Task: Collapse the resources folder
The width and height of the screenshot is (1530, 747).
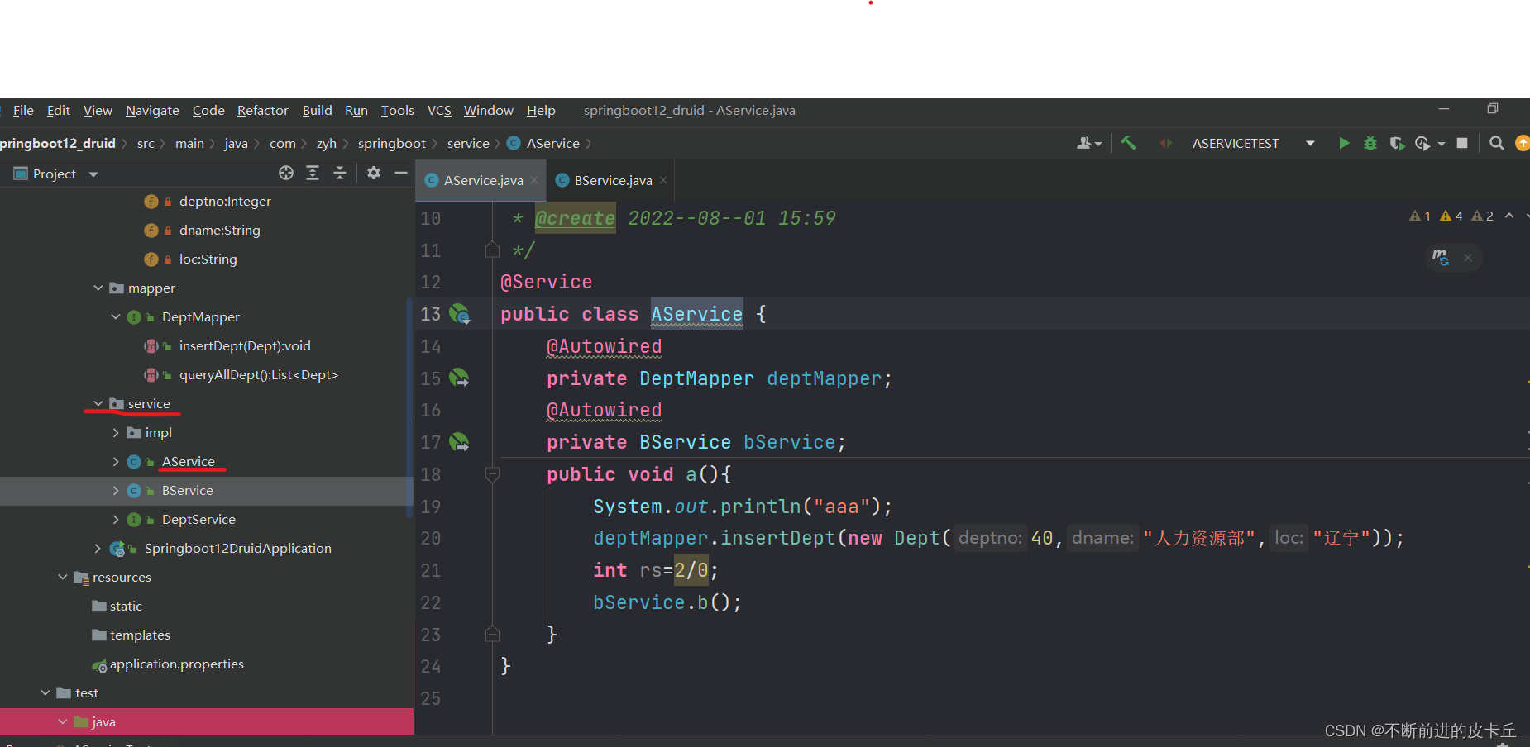Action: [x=63, y=577]
